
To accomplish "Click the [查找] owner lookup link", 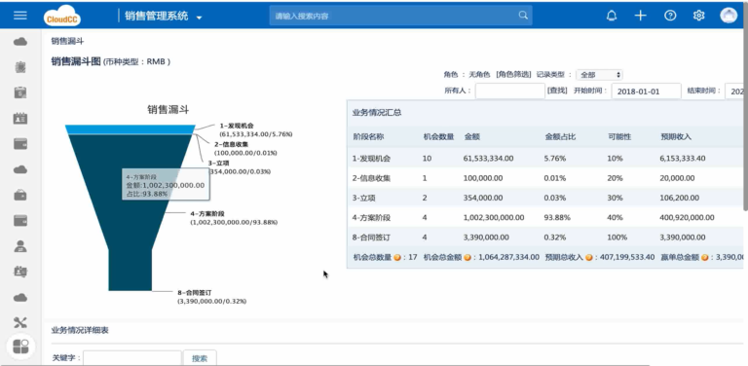I will [557, 91].
